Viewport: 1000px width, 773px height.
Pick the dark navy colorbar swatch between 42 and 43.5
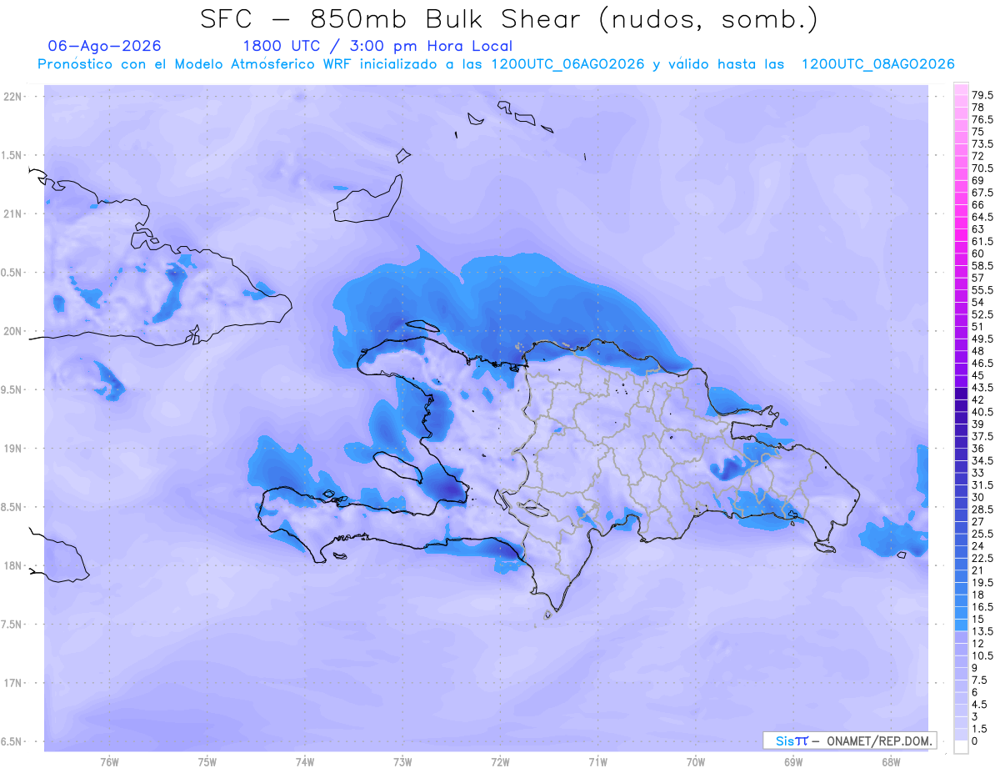click(x=961, y=394)
